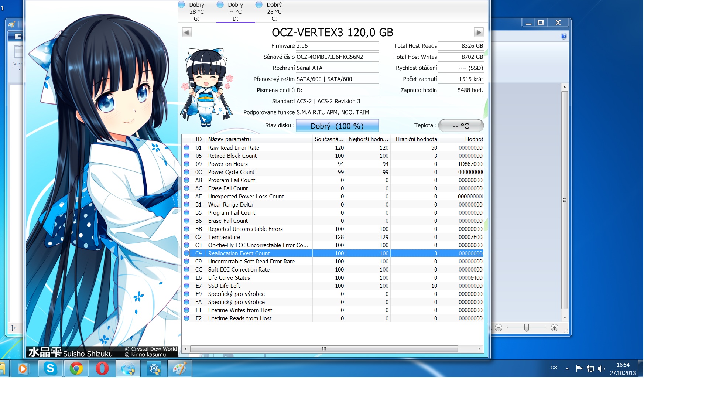709x399 pixels.
Task: Select the Wear Range Delta row
Action: 333,205
